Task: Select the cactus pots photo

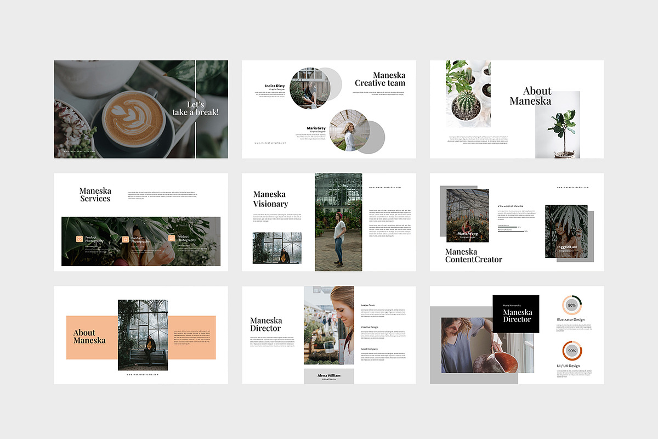Action: click(468, 94)
